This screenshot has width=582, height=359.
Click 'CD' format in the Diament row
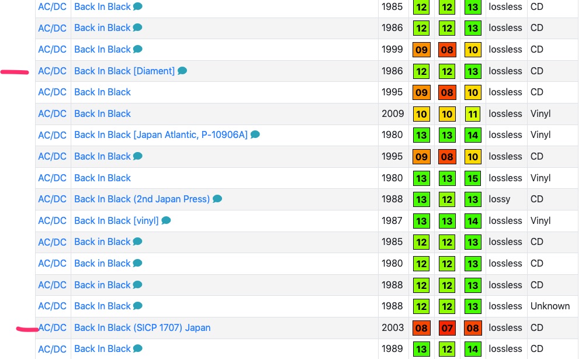coord(537,71)
